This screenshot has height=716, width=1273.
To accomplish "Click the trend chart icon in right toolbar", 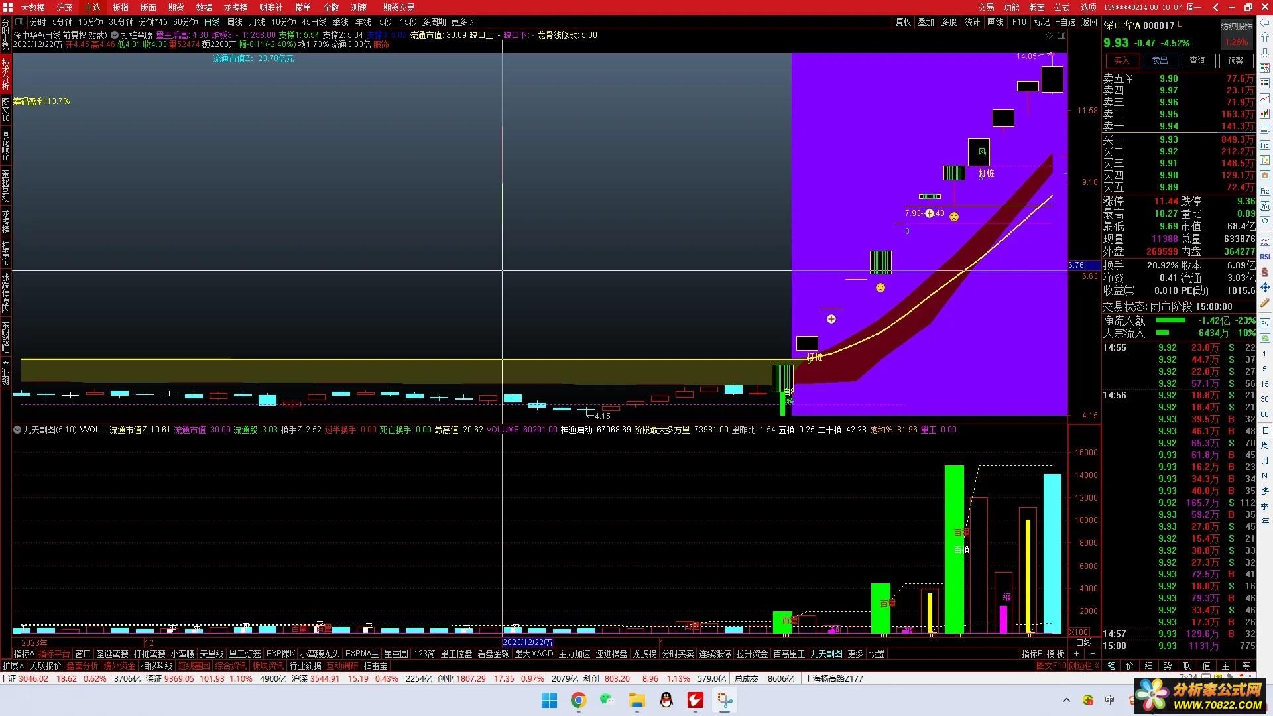I will [x=1265, y=99].
